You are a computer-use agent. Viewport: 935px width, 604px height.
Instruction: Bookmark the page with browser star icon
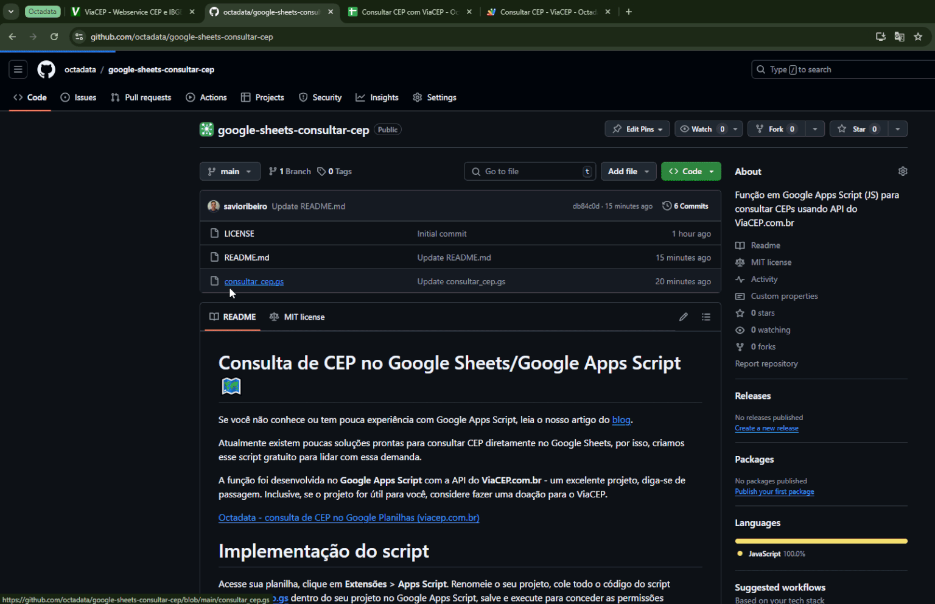(919, 37)
